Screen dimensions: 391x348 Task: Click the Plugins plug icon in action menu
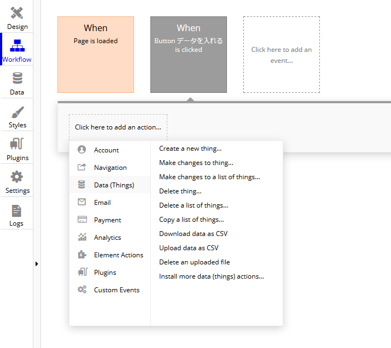point(83,272)
